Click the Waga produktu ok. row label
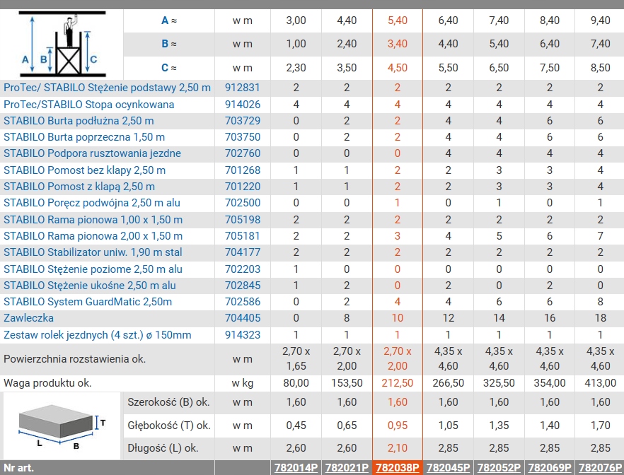 click(x=48, y=383)
